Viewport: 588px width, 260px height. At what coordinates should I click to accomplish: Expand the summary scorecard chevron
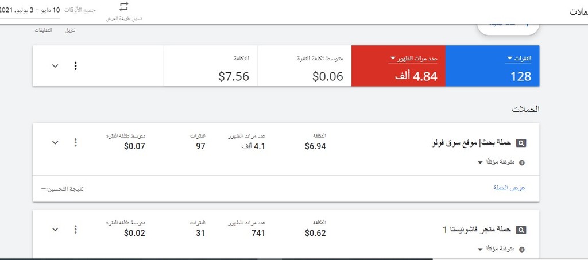coord(55,66)
